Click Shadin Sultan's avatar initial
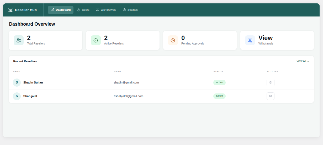Viewport: 323px width, 145px height. 17,82
